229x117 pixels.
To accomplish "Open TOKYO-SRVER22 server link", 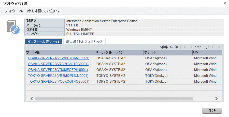I will point(59,81).
